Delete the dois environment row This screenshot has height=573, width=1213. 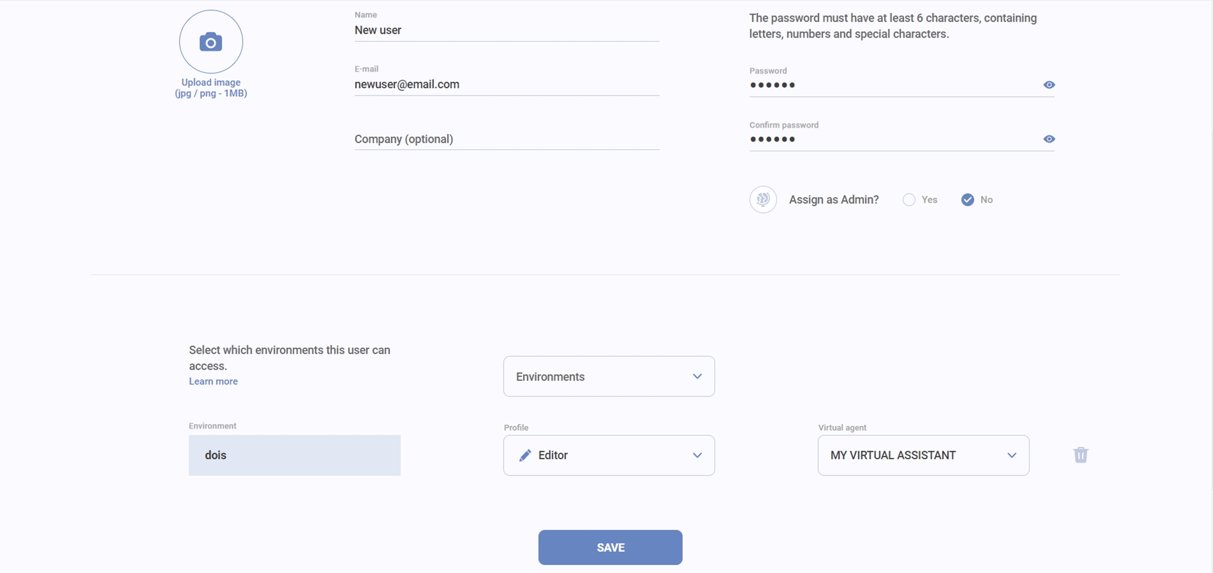pos(1080,455)
